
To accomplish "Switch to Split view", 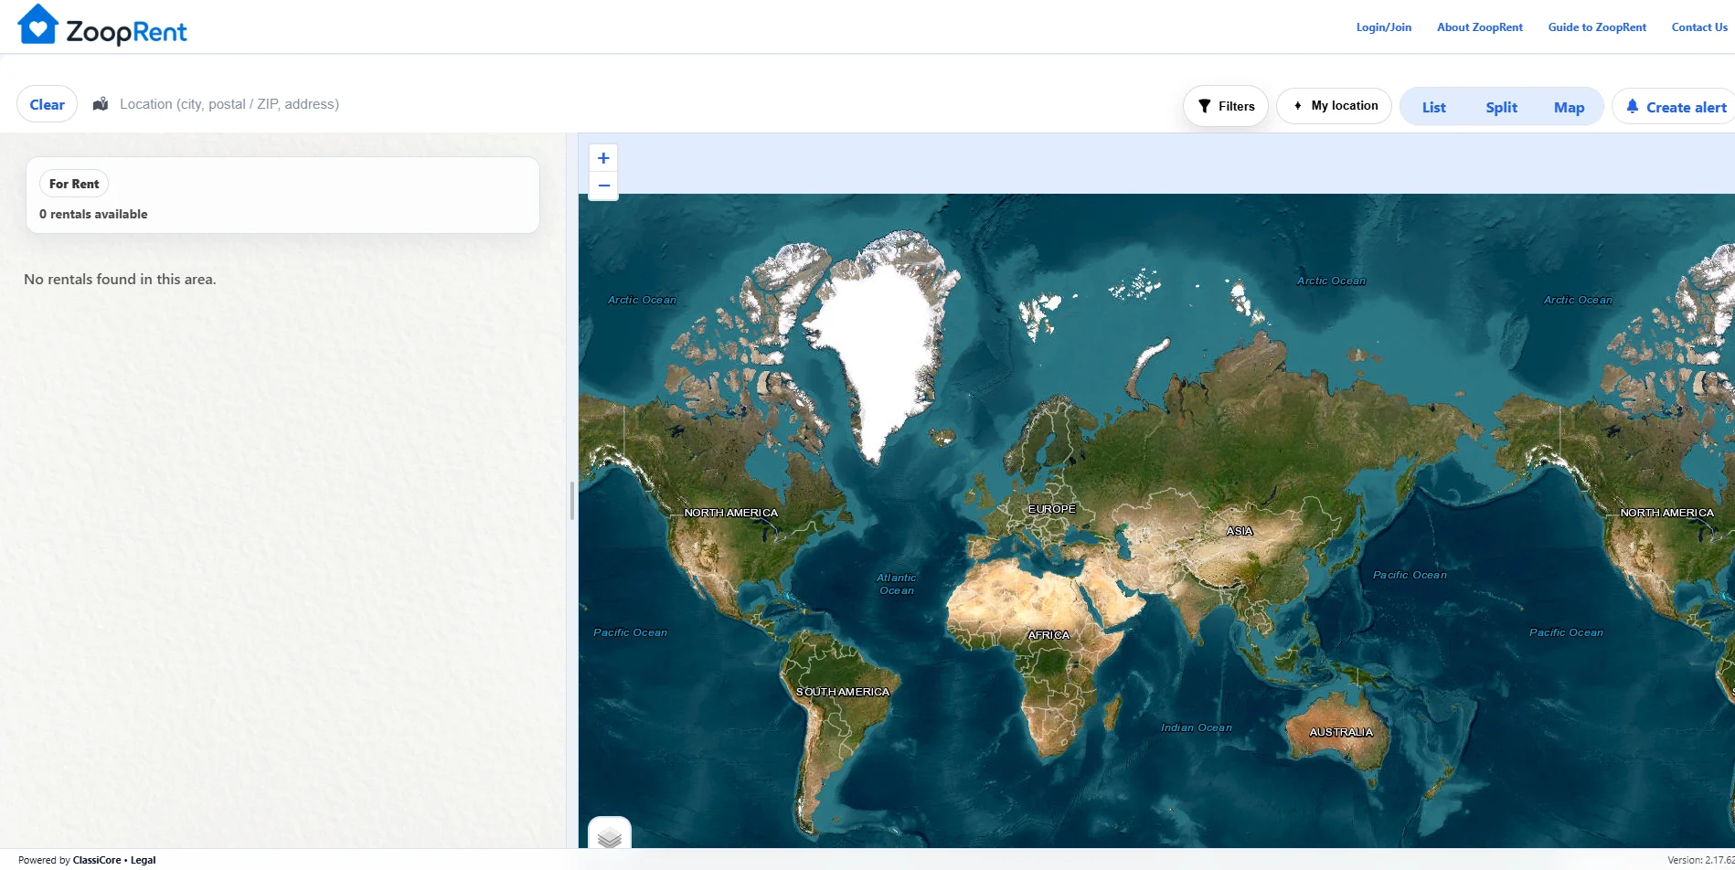I will (1501, 107).
